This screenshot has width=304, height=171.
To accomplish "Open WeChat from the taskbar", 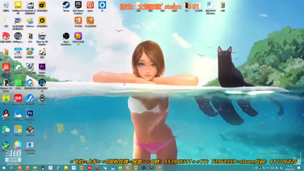I will point(105,168).
